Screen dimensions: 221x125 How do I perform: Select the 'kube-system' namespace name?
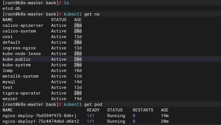point(16,65)
